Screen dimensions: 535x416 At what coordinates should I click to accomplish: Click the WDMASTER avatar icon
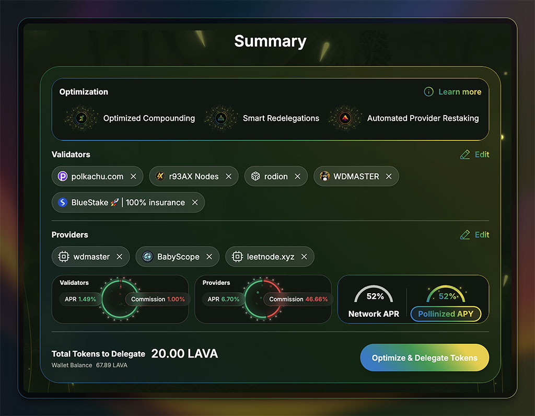[325, 176]
